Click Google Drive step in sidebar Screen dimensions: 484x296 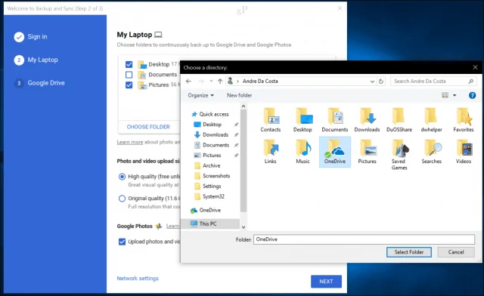[x=39, y=83]
